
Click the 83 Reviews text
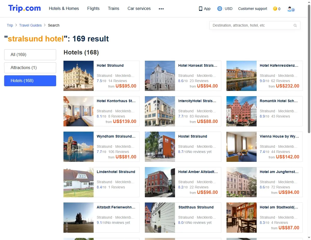point(199,116)
